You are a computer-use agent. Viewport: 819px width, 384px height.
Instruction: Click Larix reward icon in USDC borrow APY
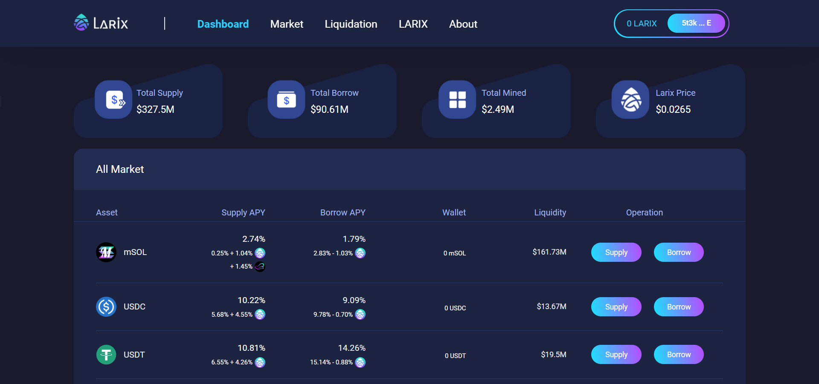click(x=360, y=314)
